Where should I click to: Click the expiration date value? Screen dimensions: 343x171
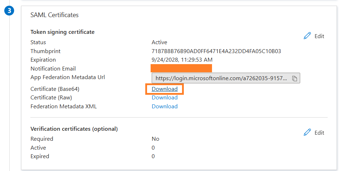(182, 60)
